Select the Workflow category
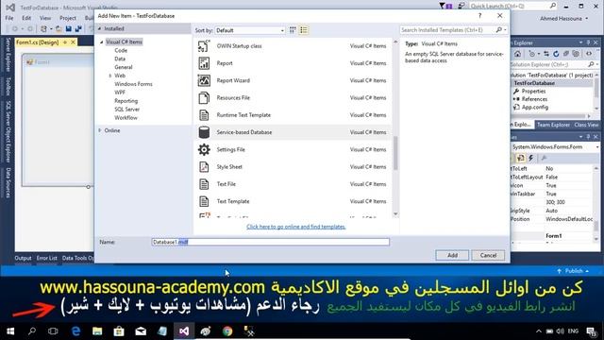This screenshot has width=604, height=340. [x=126, y=118]
